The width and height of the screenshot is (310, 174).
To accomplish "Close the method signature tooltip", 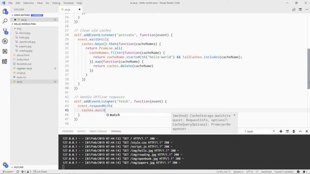I will point(234,115).
